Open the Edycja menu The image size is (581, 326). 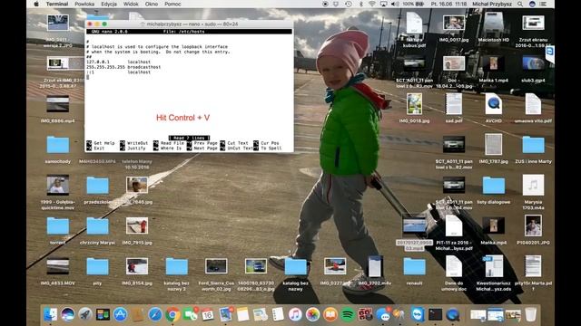point(109,4)
